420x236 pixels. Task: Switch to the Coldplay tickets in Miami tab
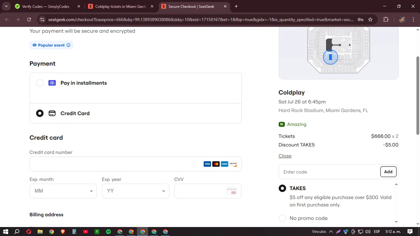coord(120,6)
